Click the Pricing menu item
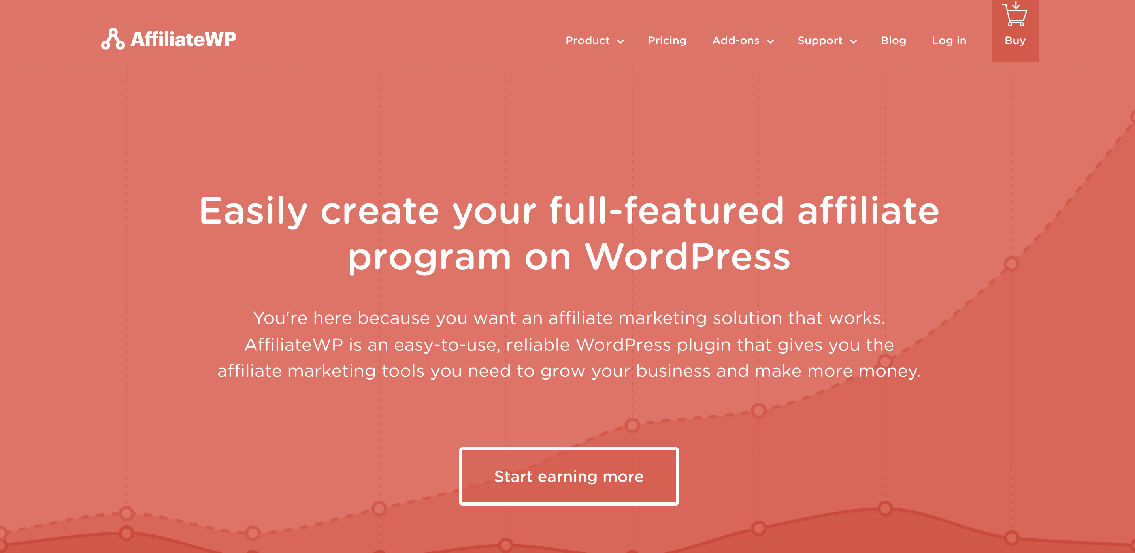Screen dimensions: 1135x553 coord(667,41)
